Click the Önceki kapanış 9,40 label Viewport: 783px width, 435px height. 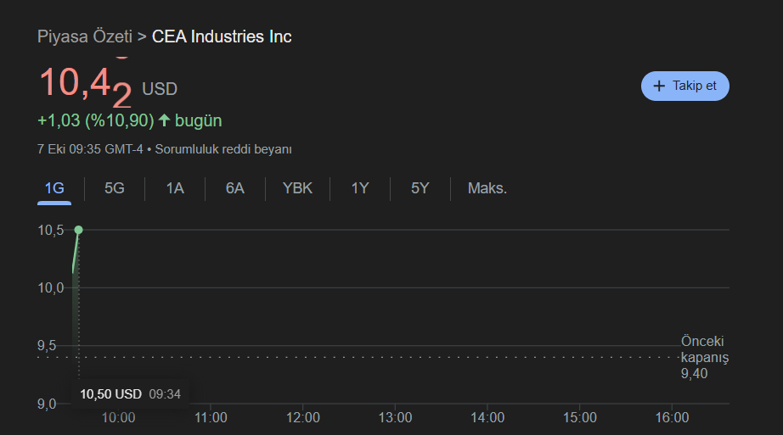point(704,356)
